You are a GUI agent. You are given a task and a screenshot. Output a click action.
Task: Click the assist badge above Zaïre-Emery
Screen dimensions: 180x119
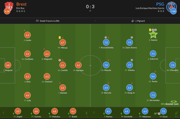(132, 37)
